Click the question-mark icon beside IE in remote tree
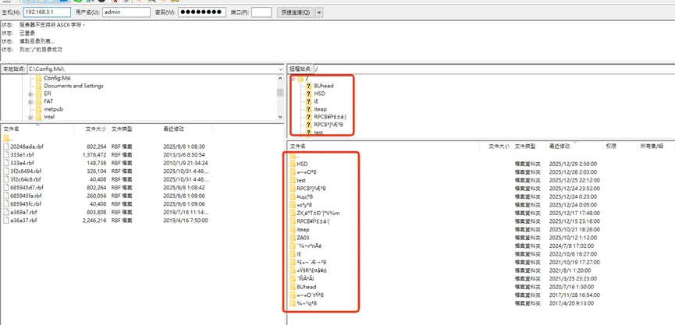 pyautogui.click(x=309, y=101)
